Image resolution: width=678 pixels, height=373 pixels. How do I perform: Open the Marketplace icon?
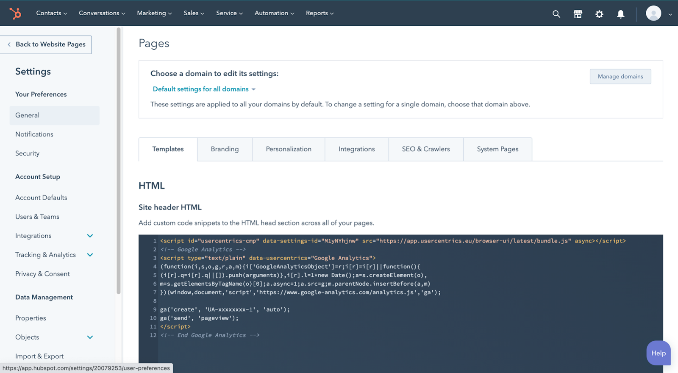tap(578, 14)
